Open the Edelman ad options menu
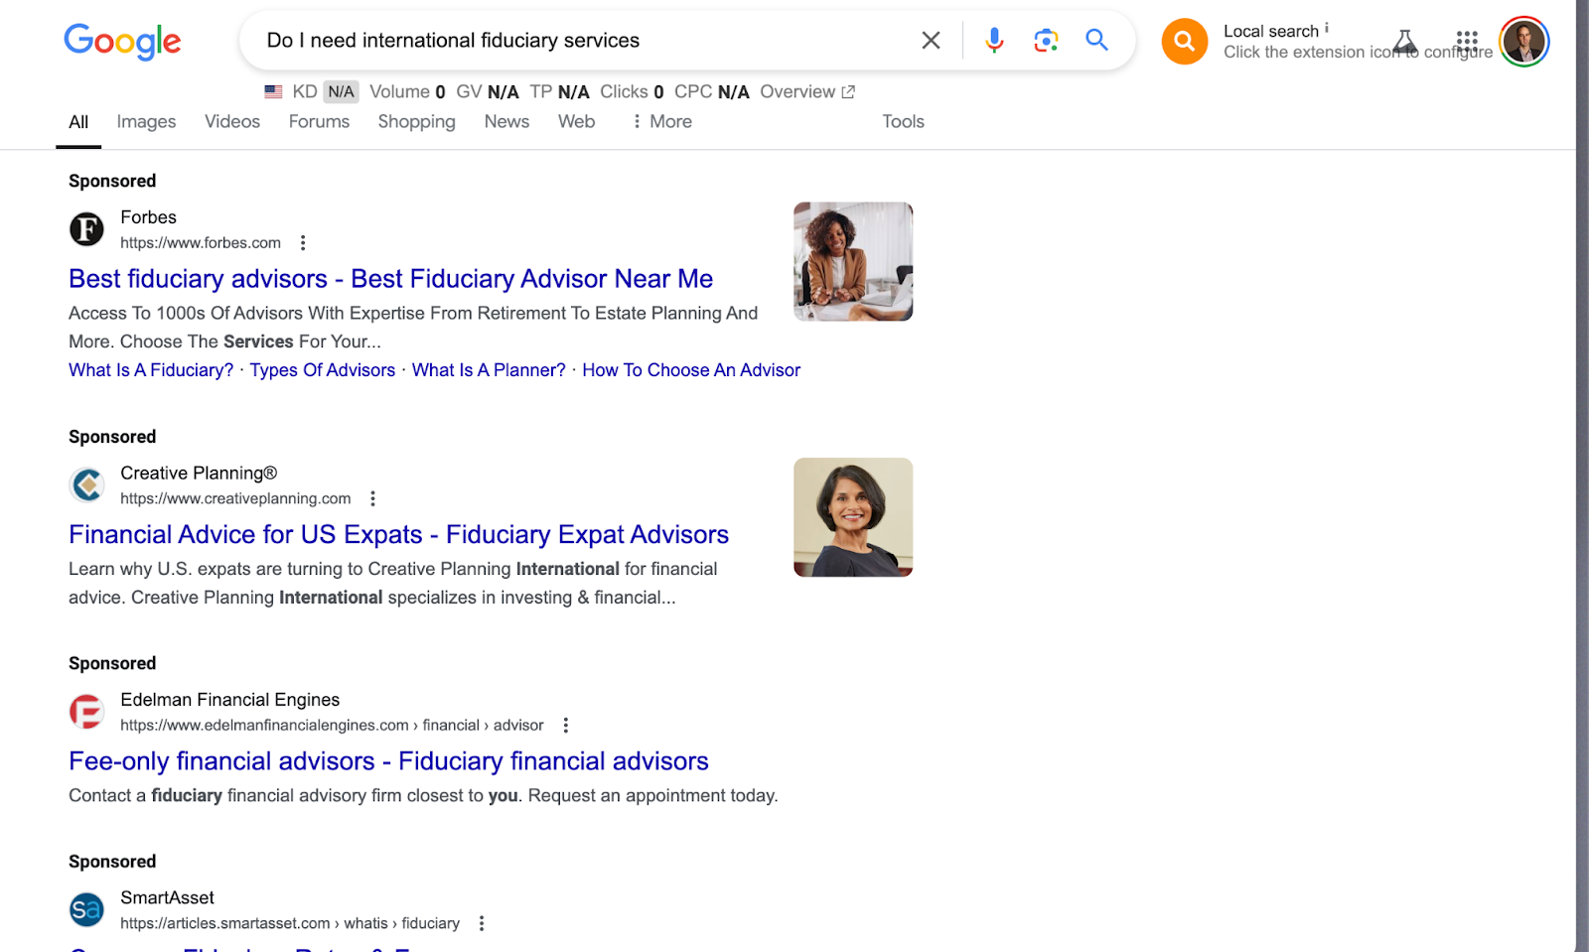This screenshot has height=952, width=1589. (x=565, y=725)
